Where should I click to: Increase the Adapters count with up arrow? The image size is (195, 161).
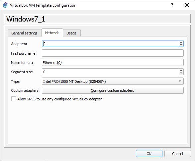[x=181, y=42]
